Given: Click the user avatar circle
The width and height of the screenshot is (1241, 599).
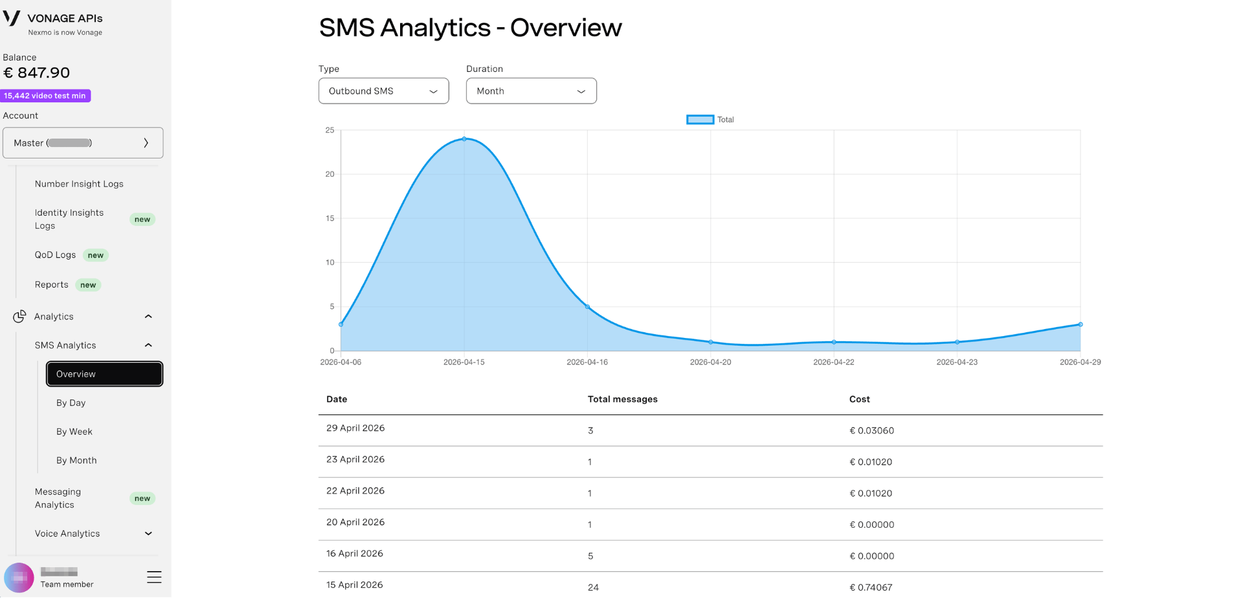Looking at the screenshot, I should pyautogui.click(x=19, y=578).
